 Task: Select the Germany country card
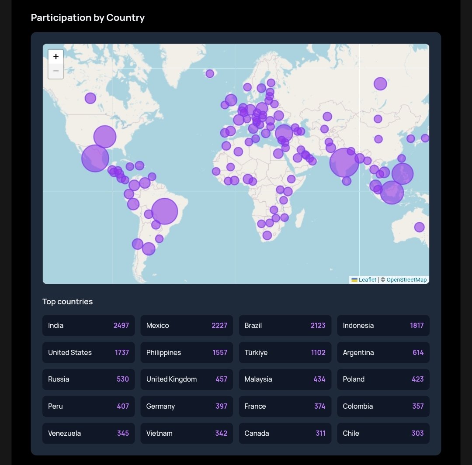[x=187, y=406]
